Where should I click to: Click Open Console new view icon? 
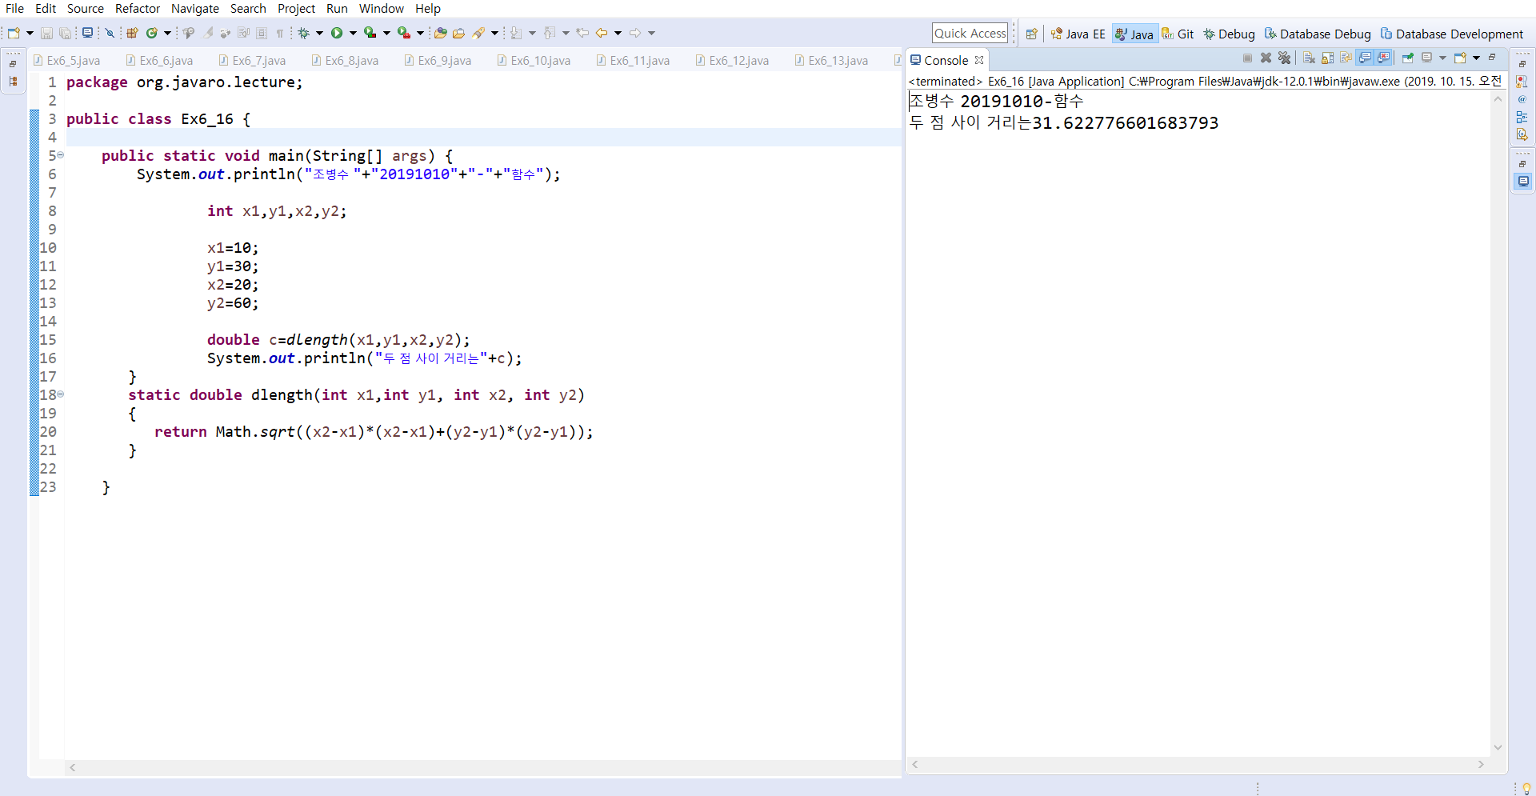coord(1460,58)
